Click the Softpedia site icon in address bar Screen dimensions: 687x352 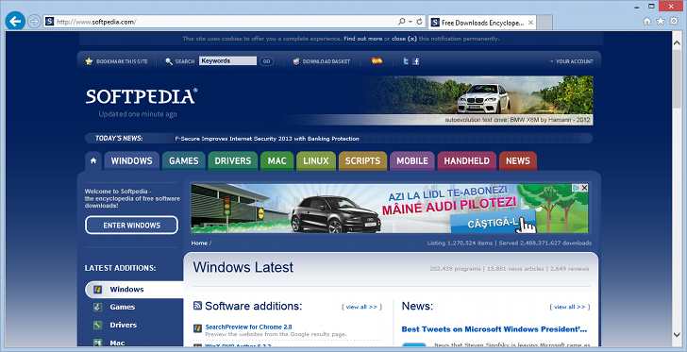coord(49,22)
